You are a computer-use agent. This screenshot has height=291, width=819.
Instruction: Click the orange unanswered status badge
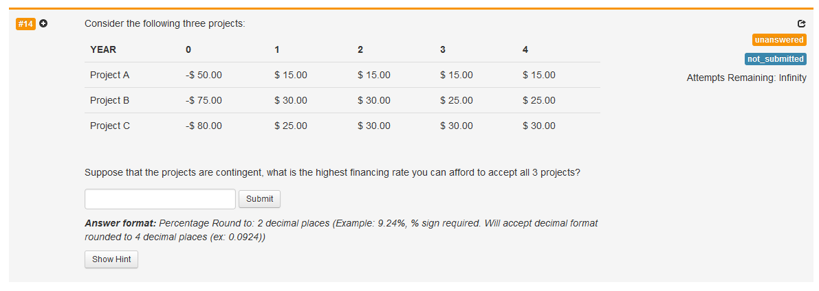click(x=779, y=40)
